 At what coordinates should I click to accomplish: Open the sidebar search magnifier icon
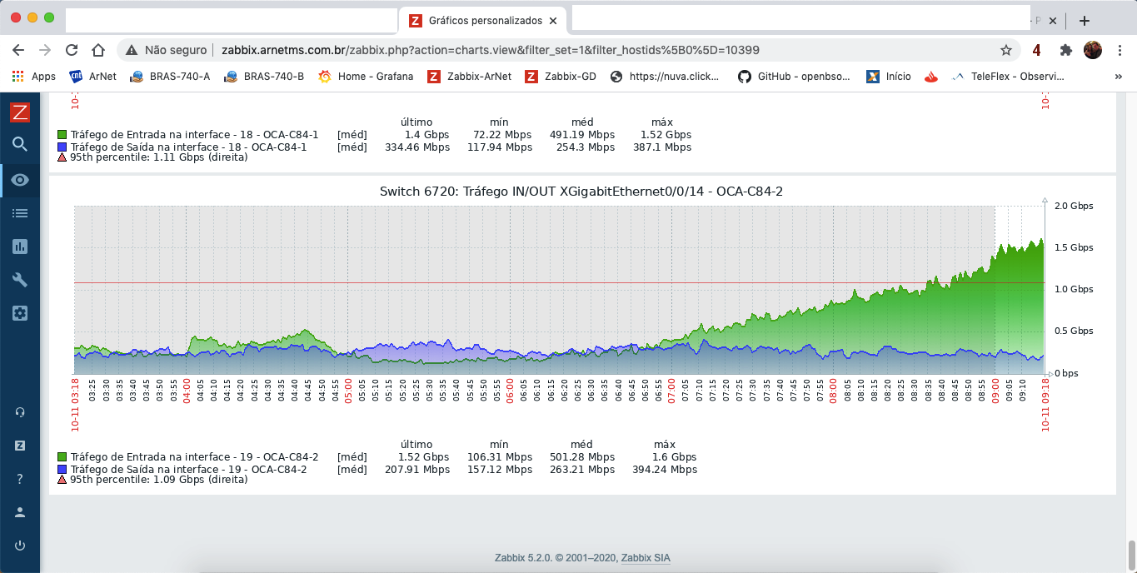point(20,145)
